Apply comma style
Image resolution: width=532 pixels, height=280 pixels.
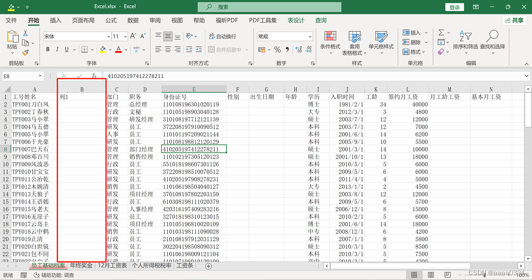pyautogui.click(x=287, y=49)
